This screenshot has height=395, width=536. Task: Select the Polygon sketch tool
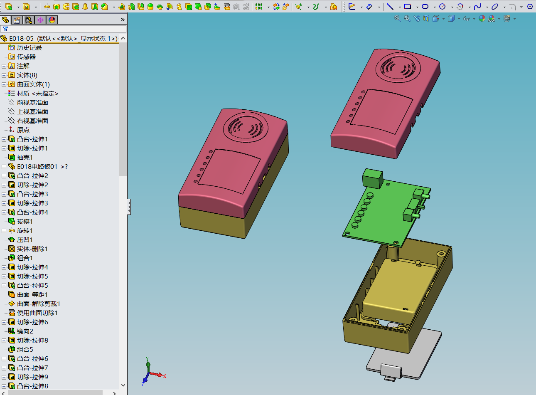point(530,7)
